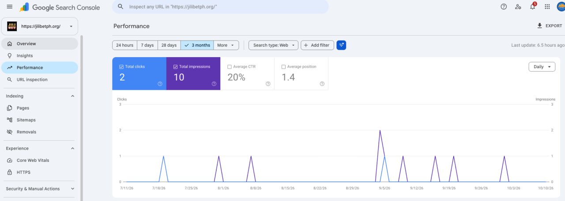Open the Google apps grid
The height and width of the screenshot is (201, 565).
tap(547, 7)
